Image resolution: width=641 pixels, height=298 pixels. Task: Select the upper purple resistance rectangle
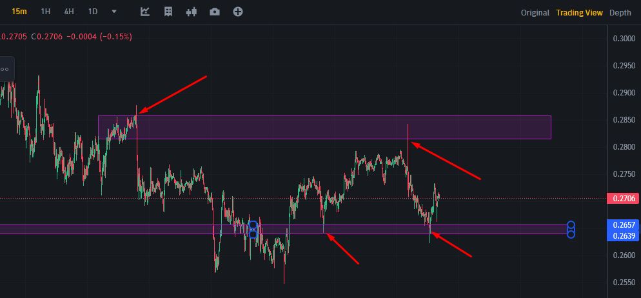click(x=324, y=127)
